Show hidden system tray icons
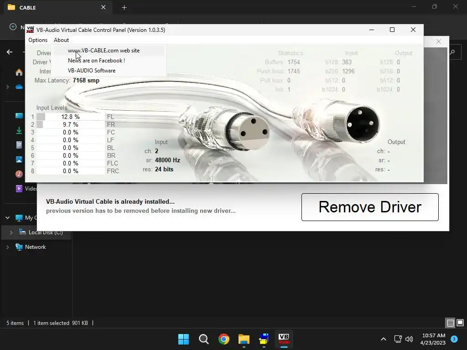This screenshot has height=350, width=467. [384, 339]
